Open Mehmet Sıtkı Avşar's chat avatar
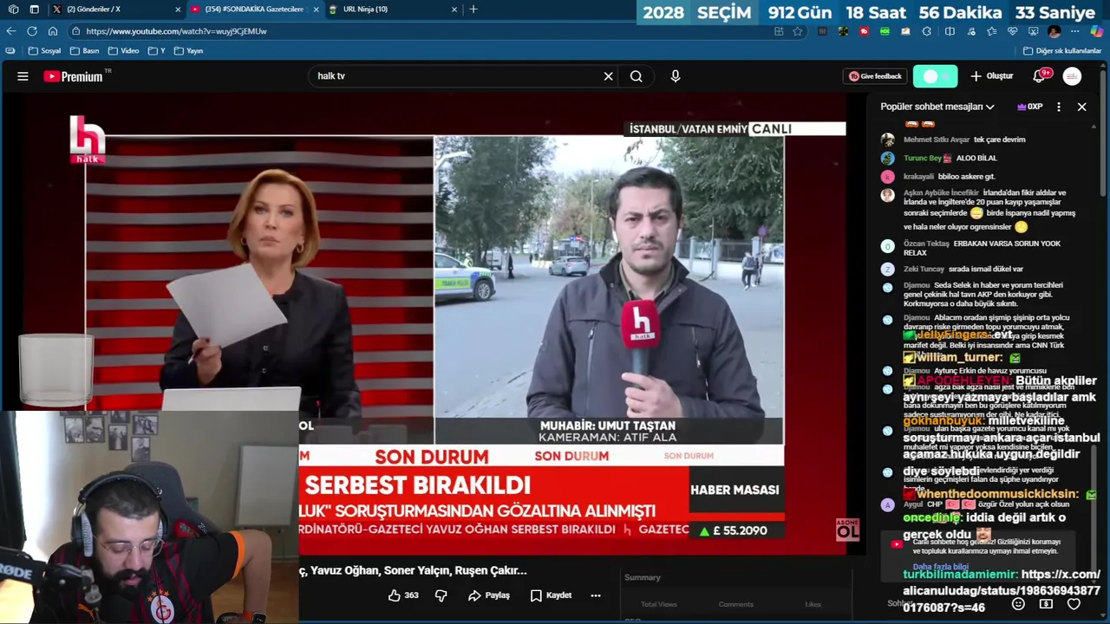 (x=887, y=140)
